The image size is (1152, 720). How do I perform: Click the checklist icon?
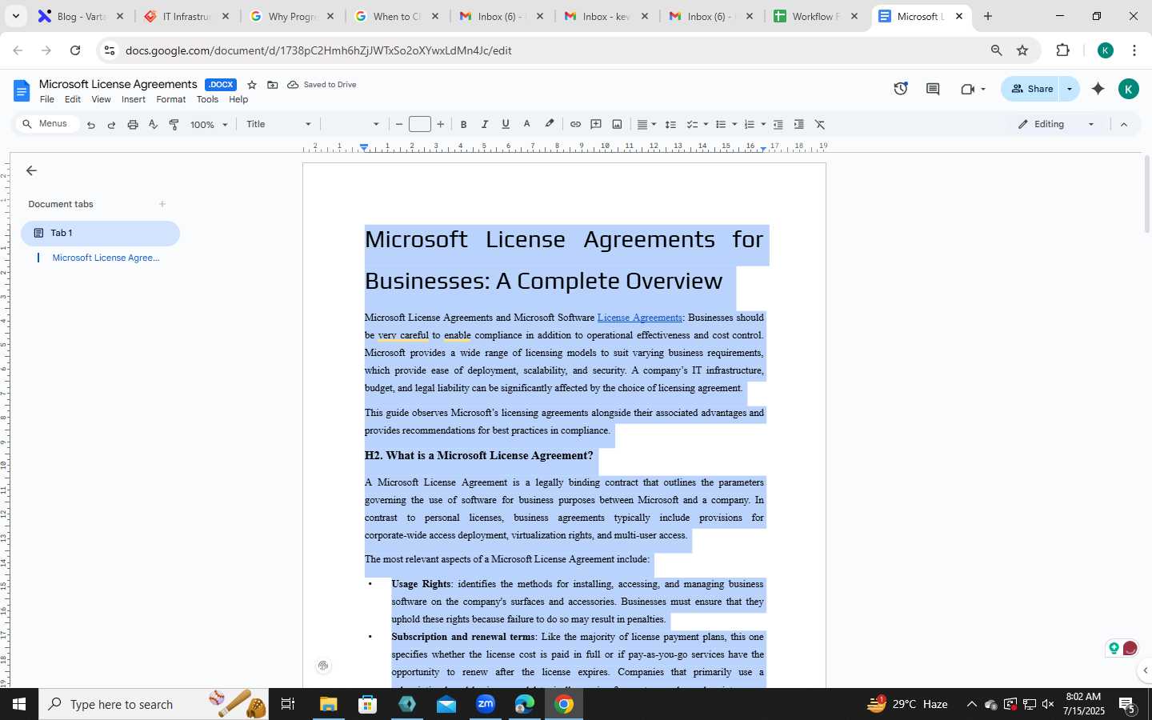(x=693, y=125)
